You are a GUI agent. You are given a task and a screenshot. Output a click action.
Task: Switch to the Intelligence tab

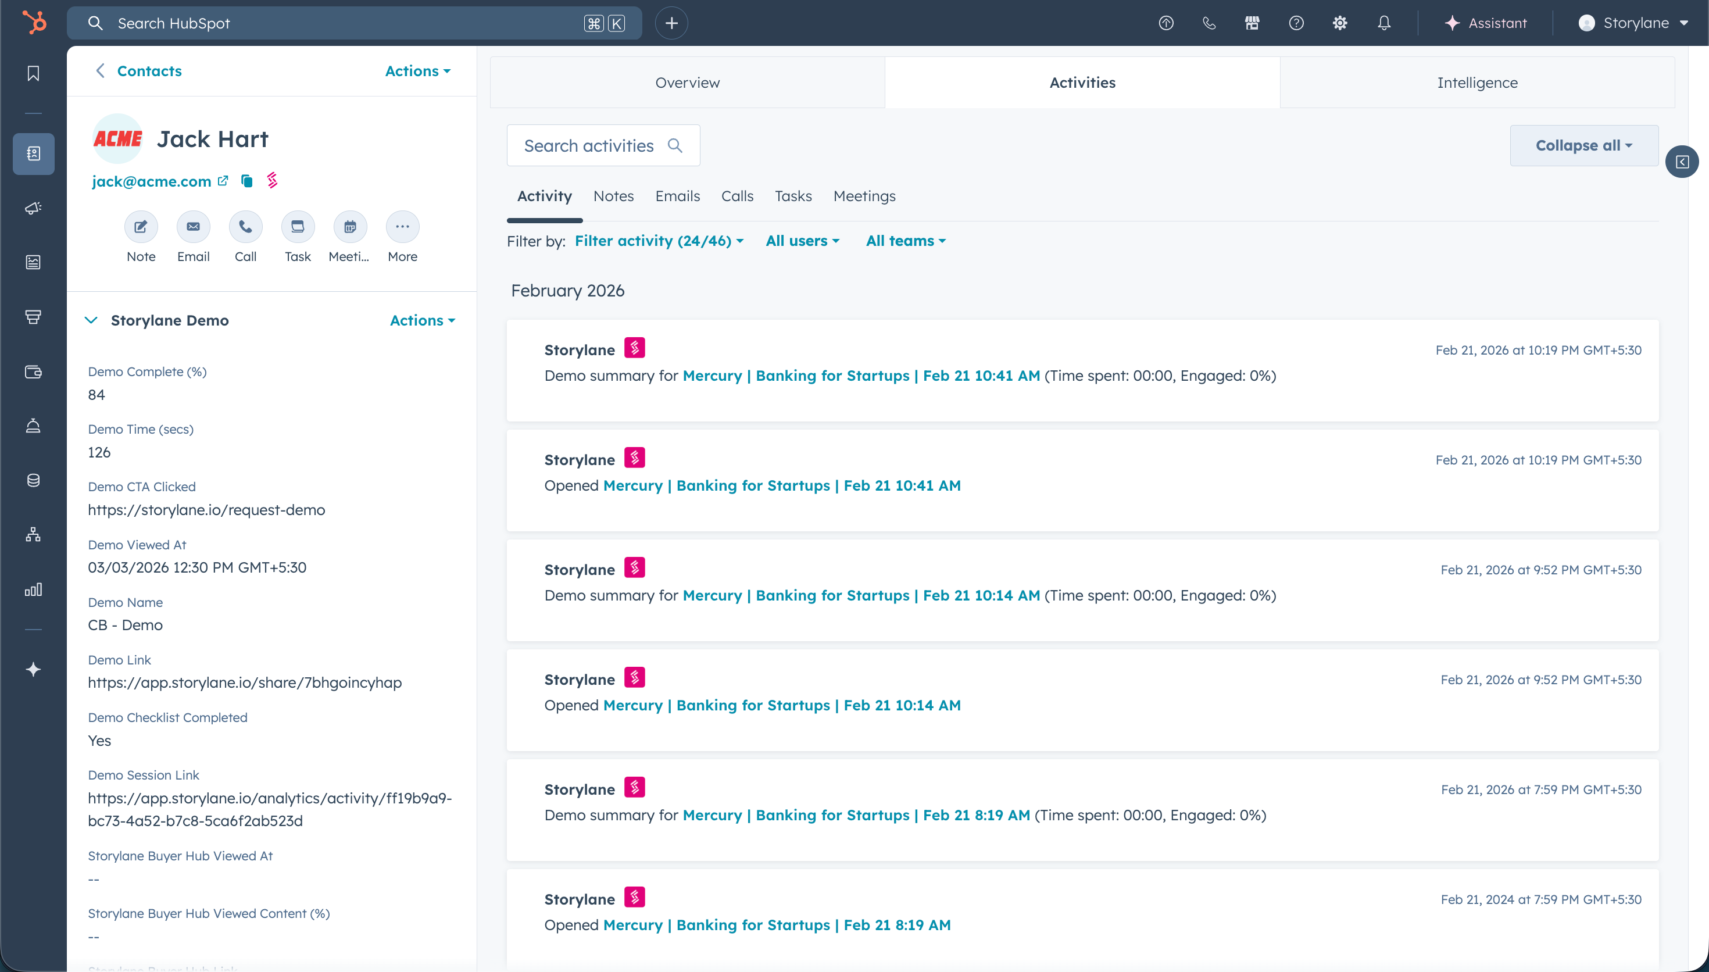pyautogui.click(x=1478, y=83)
